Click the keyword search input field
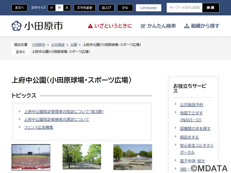Viewport: 231px width, 173px height. [184, 8]
